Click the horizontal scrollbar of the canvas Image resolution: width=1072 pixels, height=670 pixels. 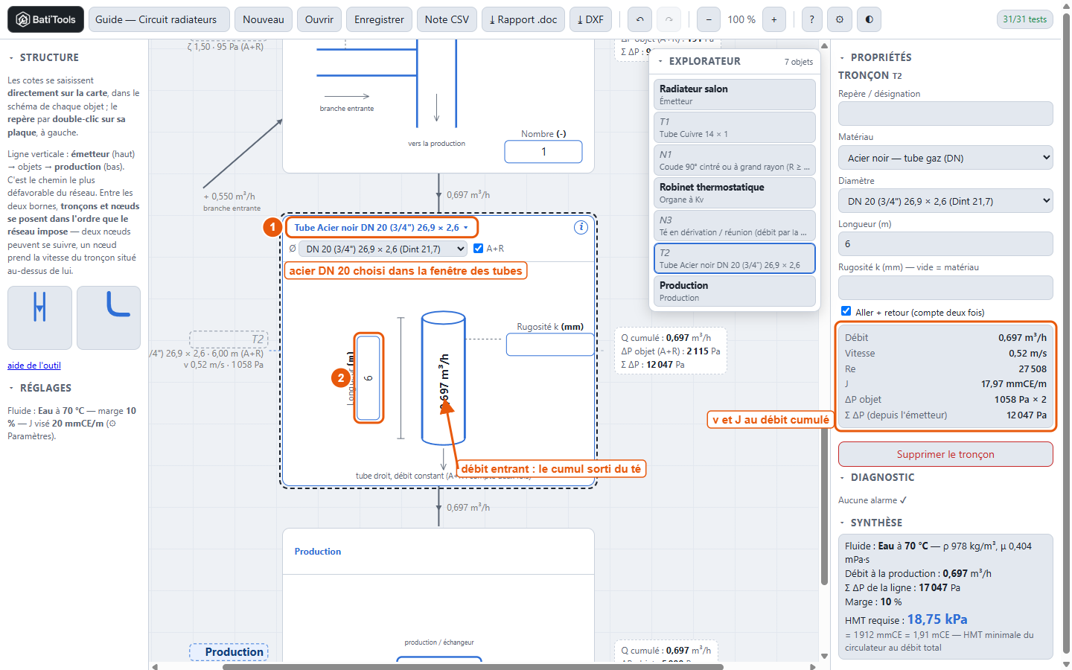click(x=473, y=666)
